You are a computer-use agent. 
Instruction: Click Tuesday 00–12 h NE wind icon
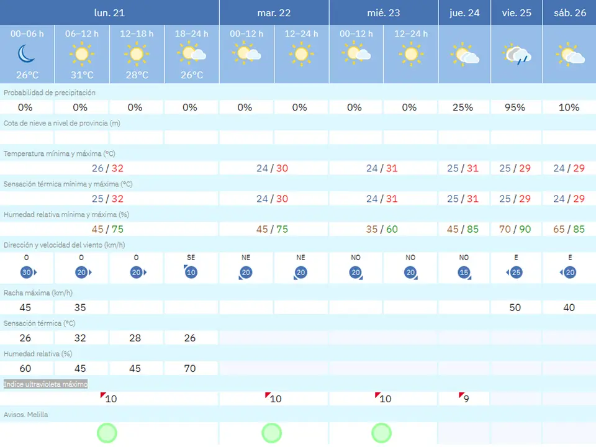pyautogui.click(x=245, y=273)
